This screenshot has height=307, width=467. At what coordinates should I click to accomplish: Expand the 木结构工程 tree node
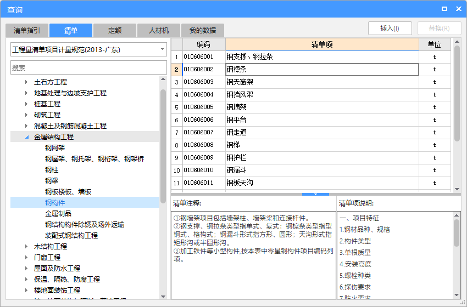coord(26,246)
